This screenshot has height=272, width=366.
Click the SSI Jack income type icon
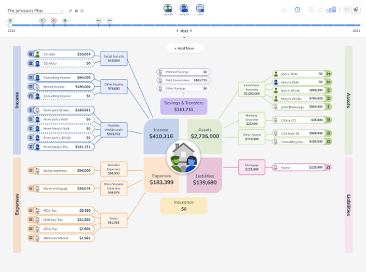[31, 54]
